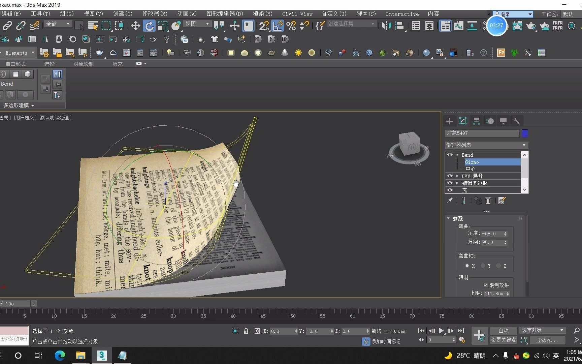Click the blue object color swatch

(524, 133)
